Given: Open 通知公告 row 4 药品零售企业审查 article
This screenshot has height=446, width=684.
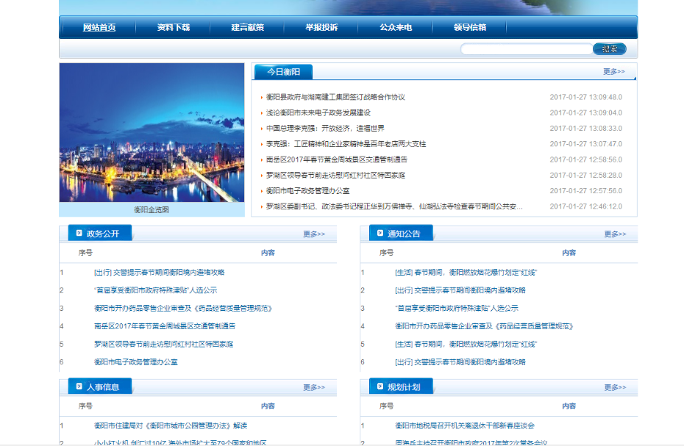Looking at the screenshot, I should point(484,326).
